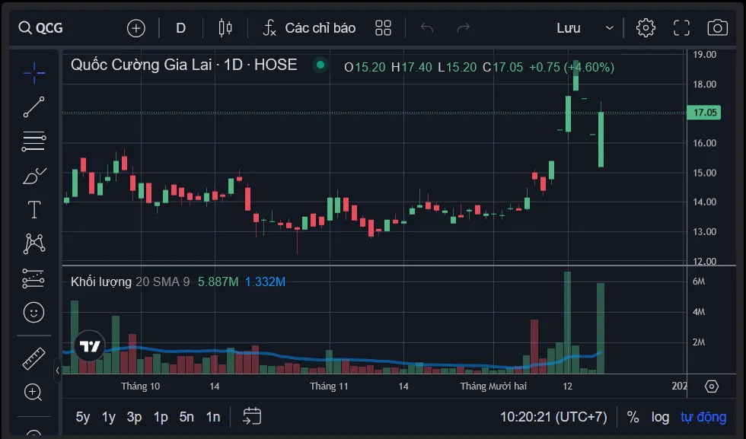The image size is (746, 439).
Task: Select the crosshair cursor tool
Action: click(x=33, y=73)
